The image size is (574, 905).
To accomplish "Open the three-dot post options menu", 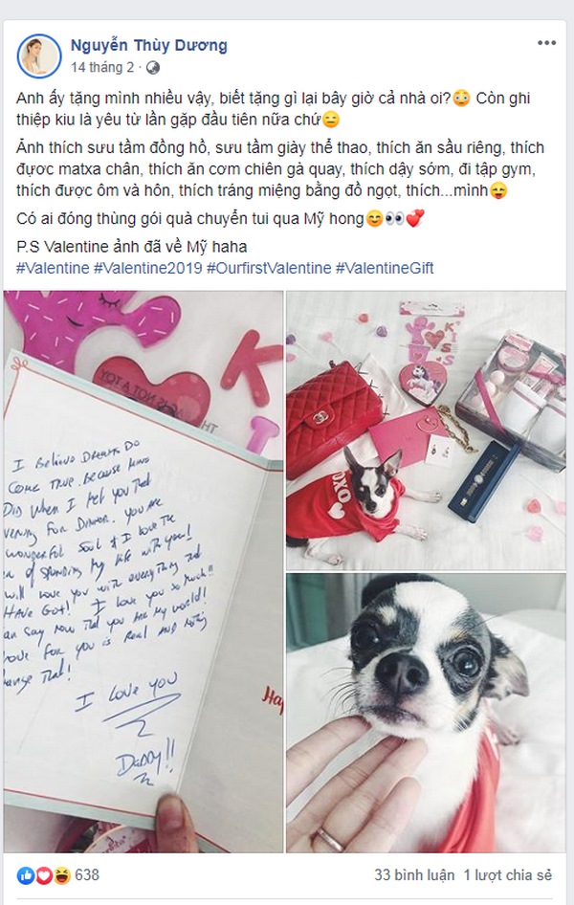I will click(546, 43).
